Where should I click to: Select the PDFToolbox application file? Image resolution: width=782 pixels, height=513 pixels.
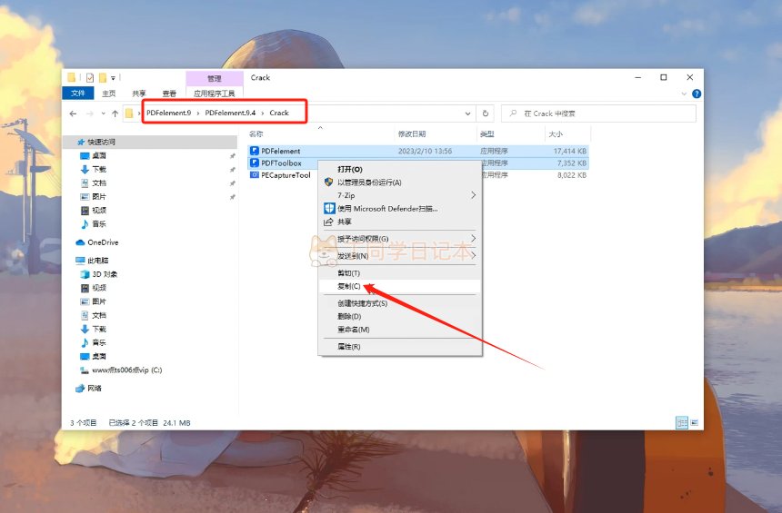(x=418, y=163)
